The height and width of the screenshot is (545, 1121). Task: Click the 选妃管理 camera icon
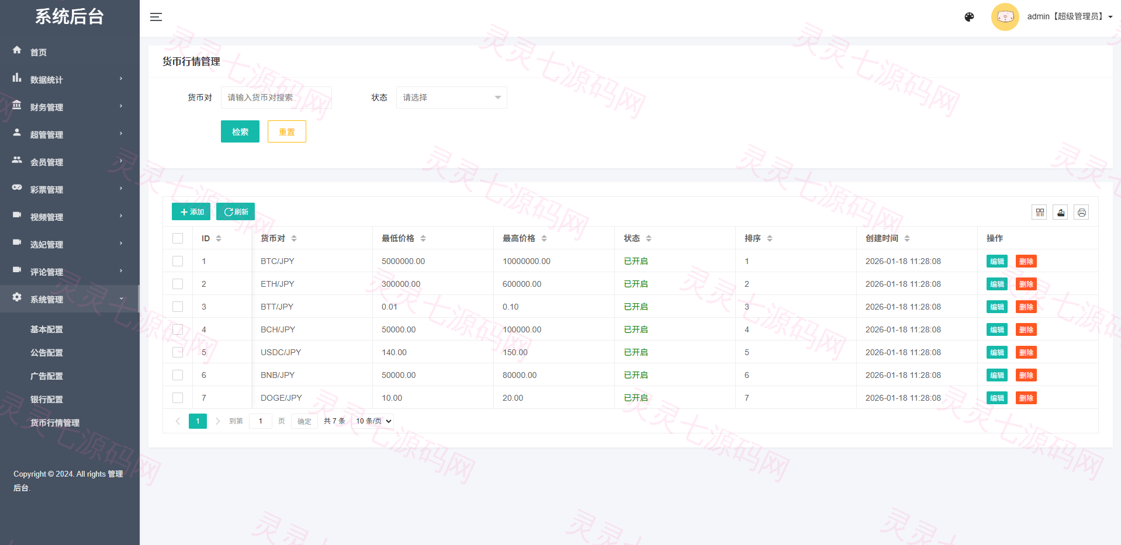[17, 242]
